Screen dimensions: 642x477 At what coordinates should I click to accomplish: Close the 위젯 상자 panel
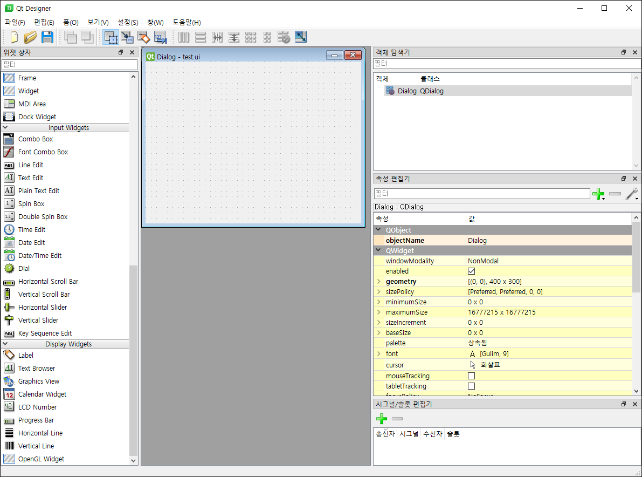(132, 52)
